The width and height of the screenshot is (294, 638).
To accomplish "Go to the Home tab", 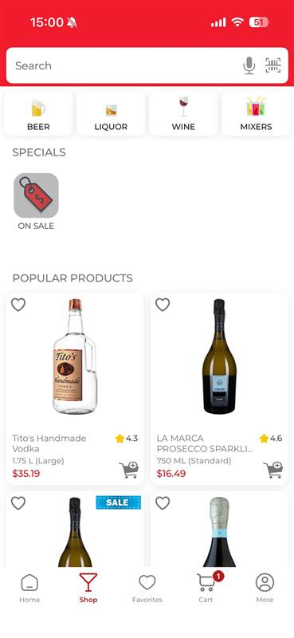I will [x=29, y=588].
